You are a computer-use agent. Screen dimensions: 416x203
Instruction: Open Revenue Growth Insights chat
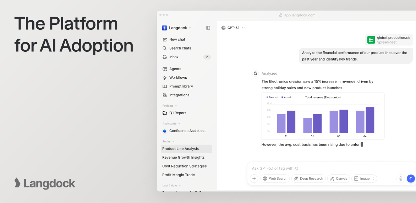pyautogui.click(x=186, y=158)
